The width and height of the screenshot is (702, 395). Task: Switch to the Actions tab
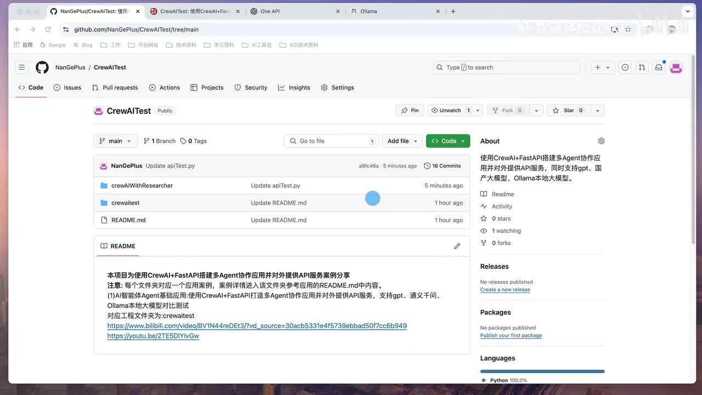(165, 88)
